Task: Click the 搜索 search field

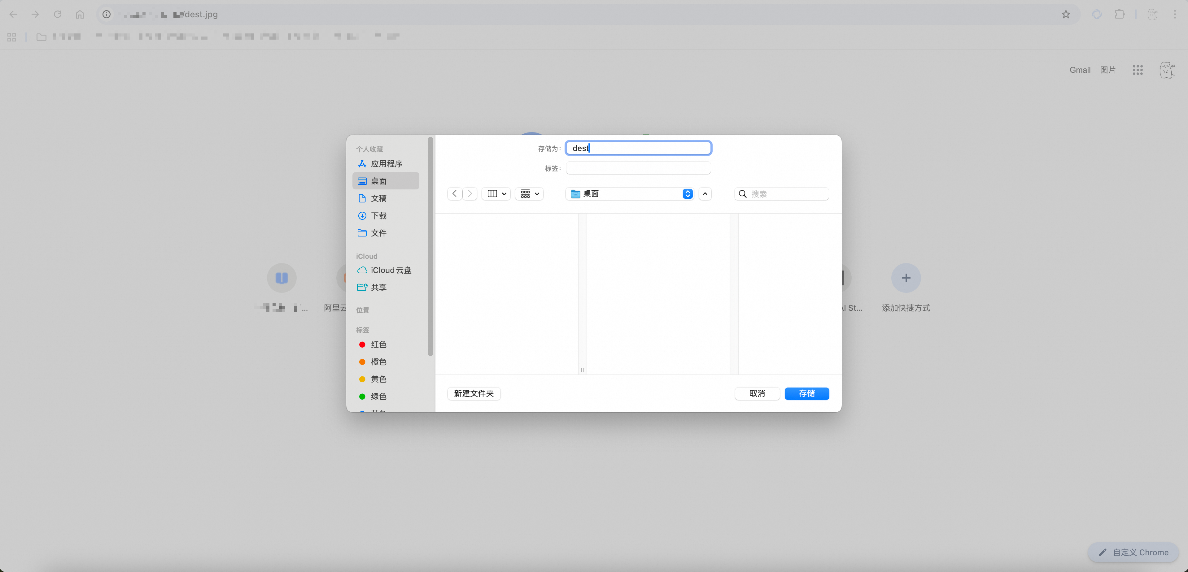Action: click(x=786, y=193)
